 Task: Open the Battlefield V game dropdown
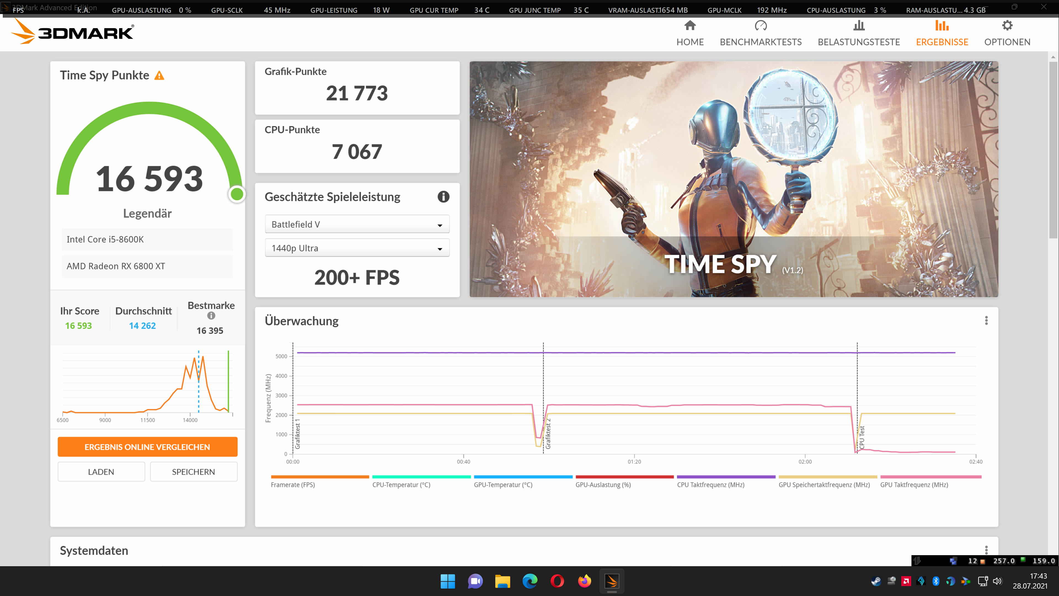coord(357,224)
